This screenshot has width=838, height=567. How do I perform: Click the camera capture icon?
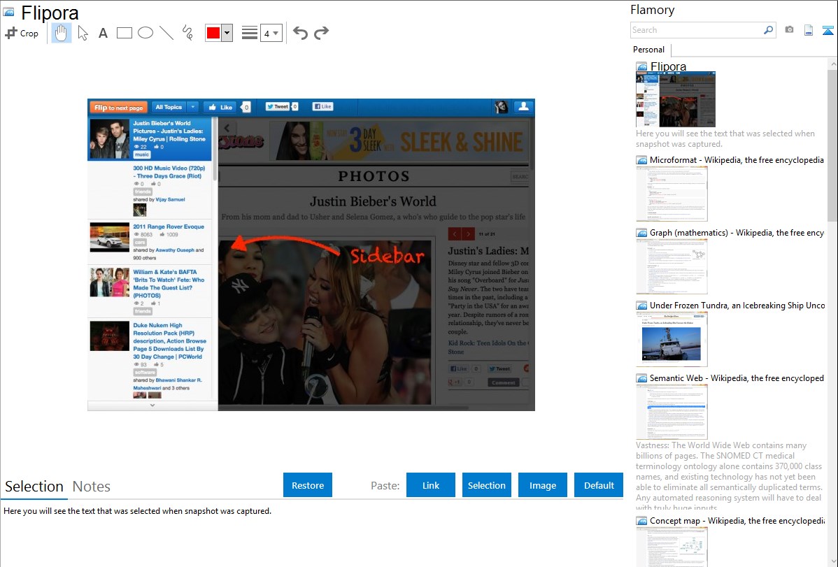(789, 30)
